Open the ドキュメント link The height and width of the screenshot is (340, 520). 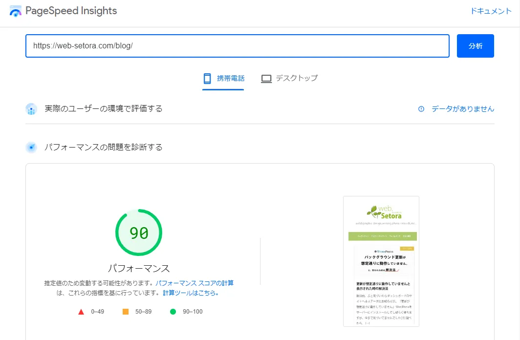point(491,11)
